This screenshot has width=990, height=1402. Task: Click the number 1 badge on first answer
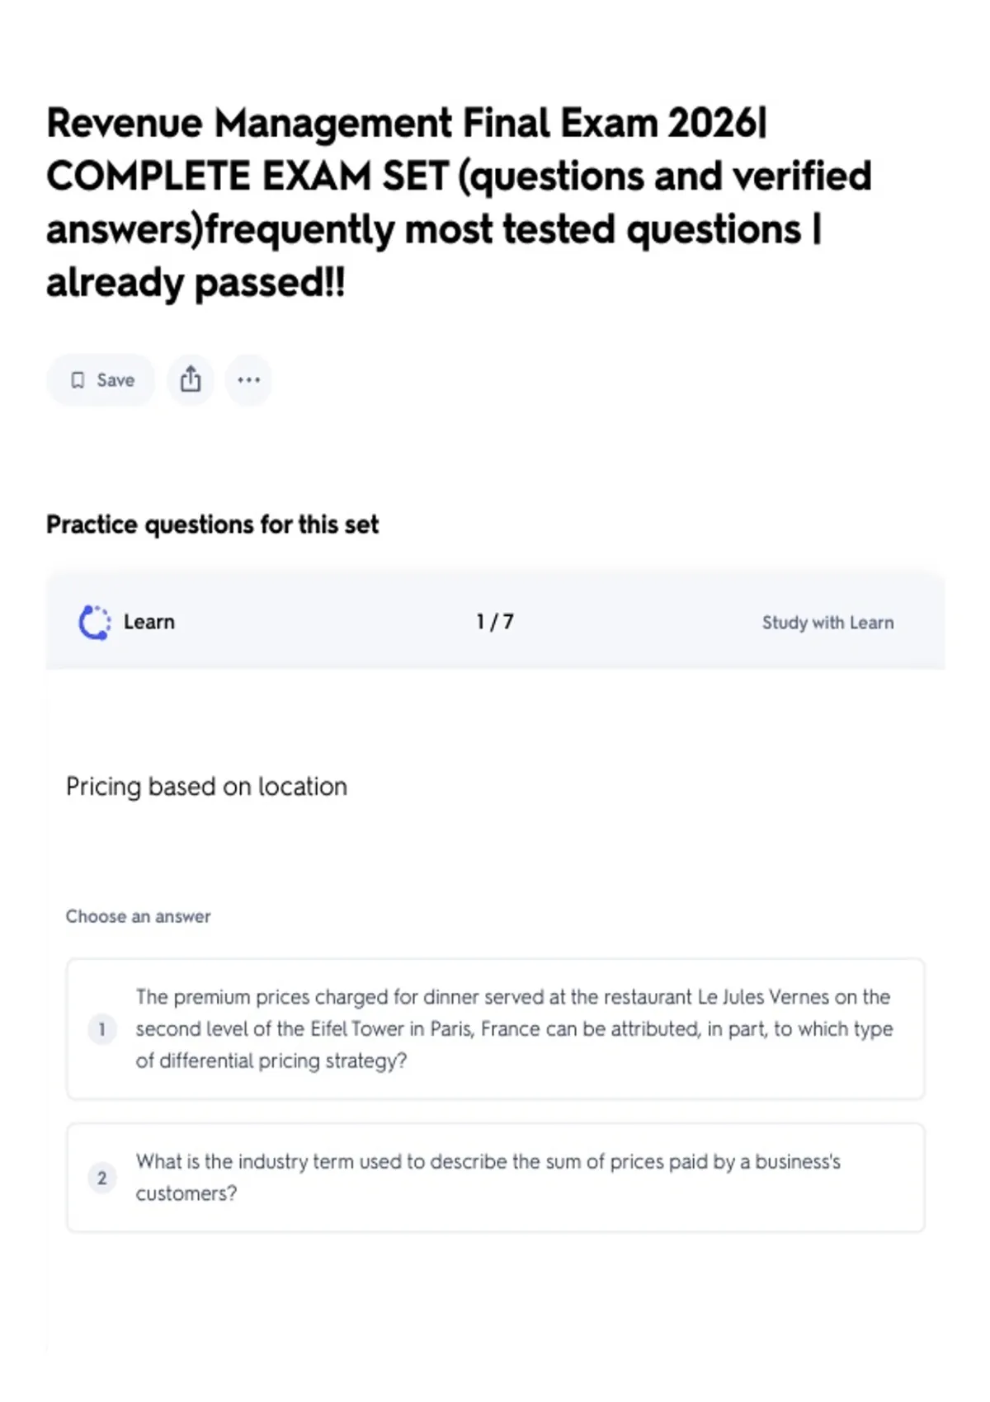102,1029
